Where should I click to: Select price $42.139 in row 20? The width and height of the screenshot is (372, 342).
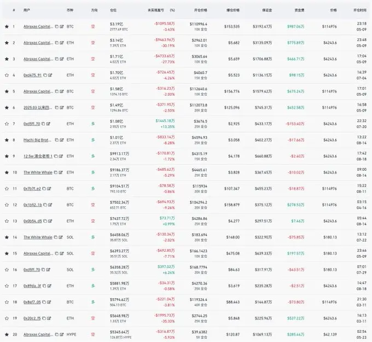(330, 334)
